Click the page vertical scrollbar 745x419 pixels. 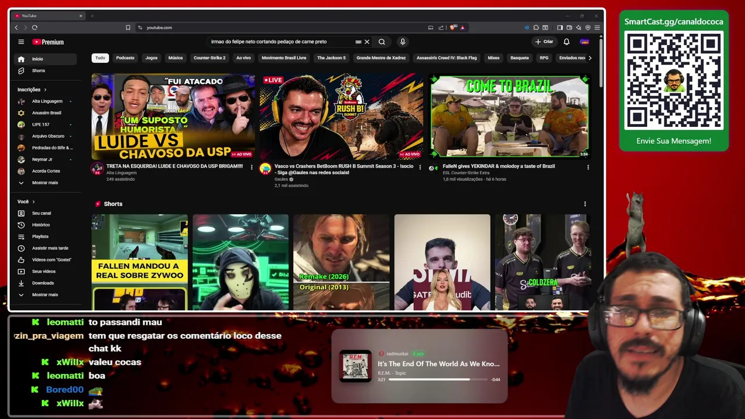point(601,64)
